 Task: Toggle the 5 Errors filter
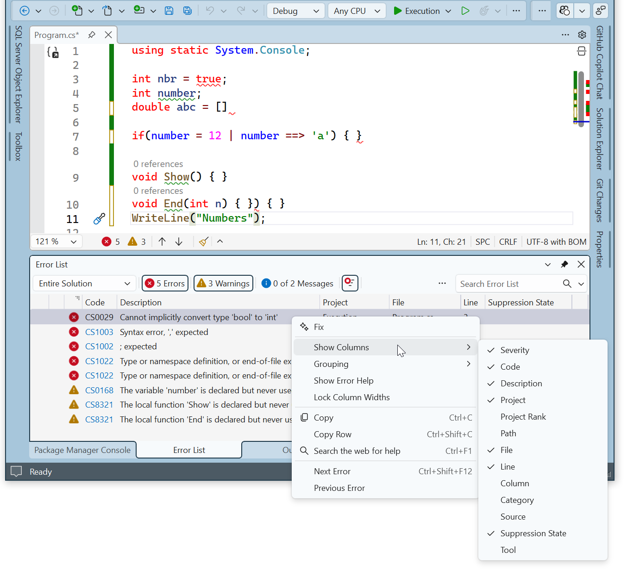tap(165, 283)
